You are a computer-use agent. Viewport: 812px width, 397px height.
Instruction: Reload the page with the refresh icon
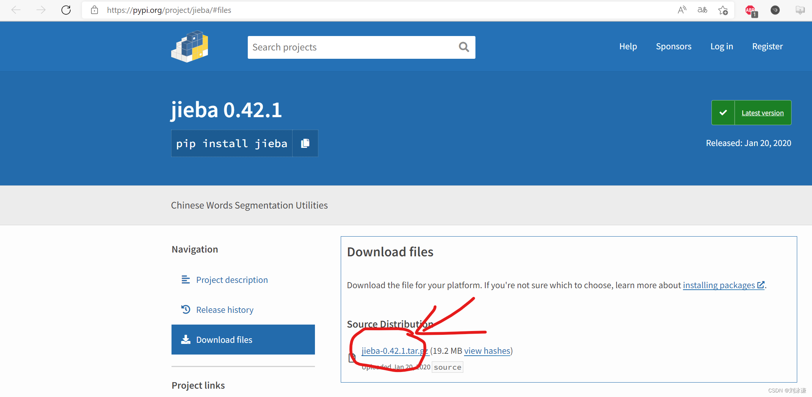[x=66, y=10]
